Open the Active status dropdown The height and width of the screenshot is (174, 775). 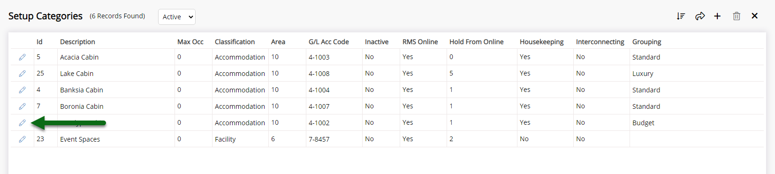pyautogui.click(x=177, y=17)
